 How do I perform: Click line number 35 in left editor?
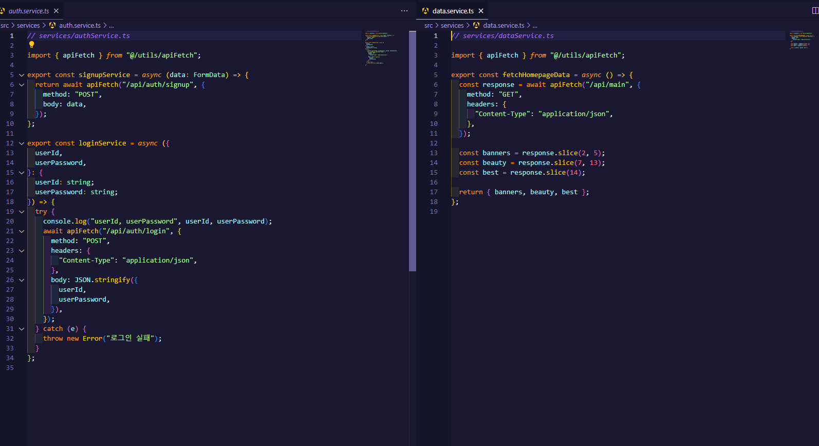tap(10, 368)
